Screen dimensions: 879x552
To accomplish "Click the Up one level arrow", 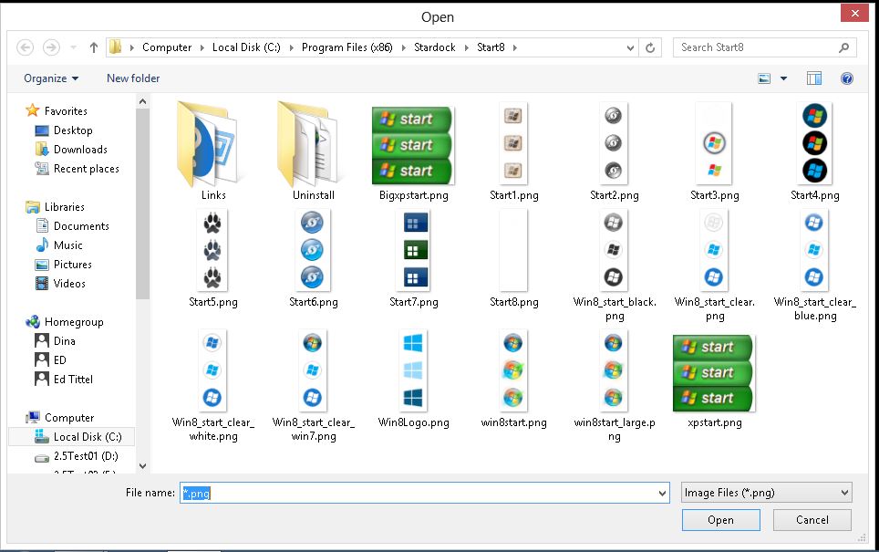I will [x=93, y=47].
